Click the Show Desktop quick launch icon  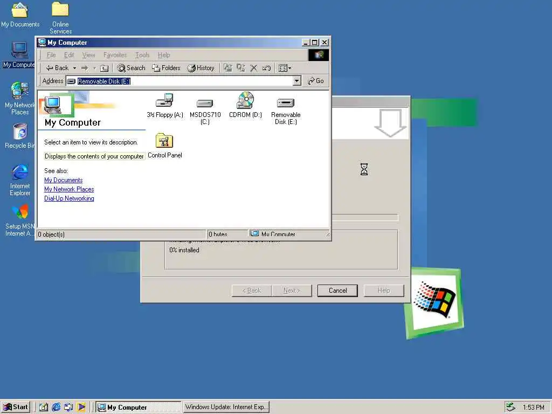[44, 408]
